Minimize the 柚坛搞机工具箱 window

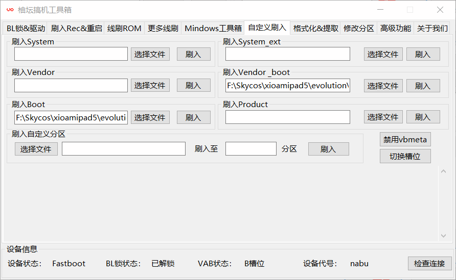380,10
